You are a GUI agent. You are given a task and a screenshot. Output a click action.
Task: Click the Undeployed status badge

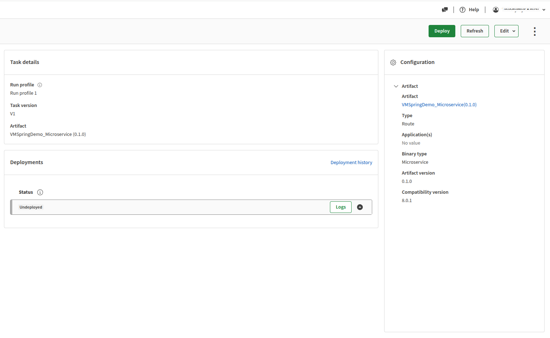[x=31, y=207]
